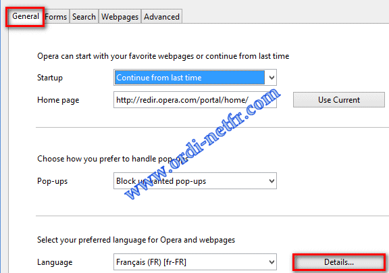The width and height of the screenshot is (389, 273).
Task: Switch to the General tab
Action: pyautogui.click(x=25, y=17)
